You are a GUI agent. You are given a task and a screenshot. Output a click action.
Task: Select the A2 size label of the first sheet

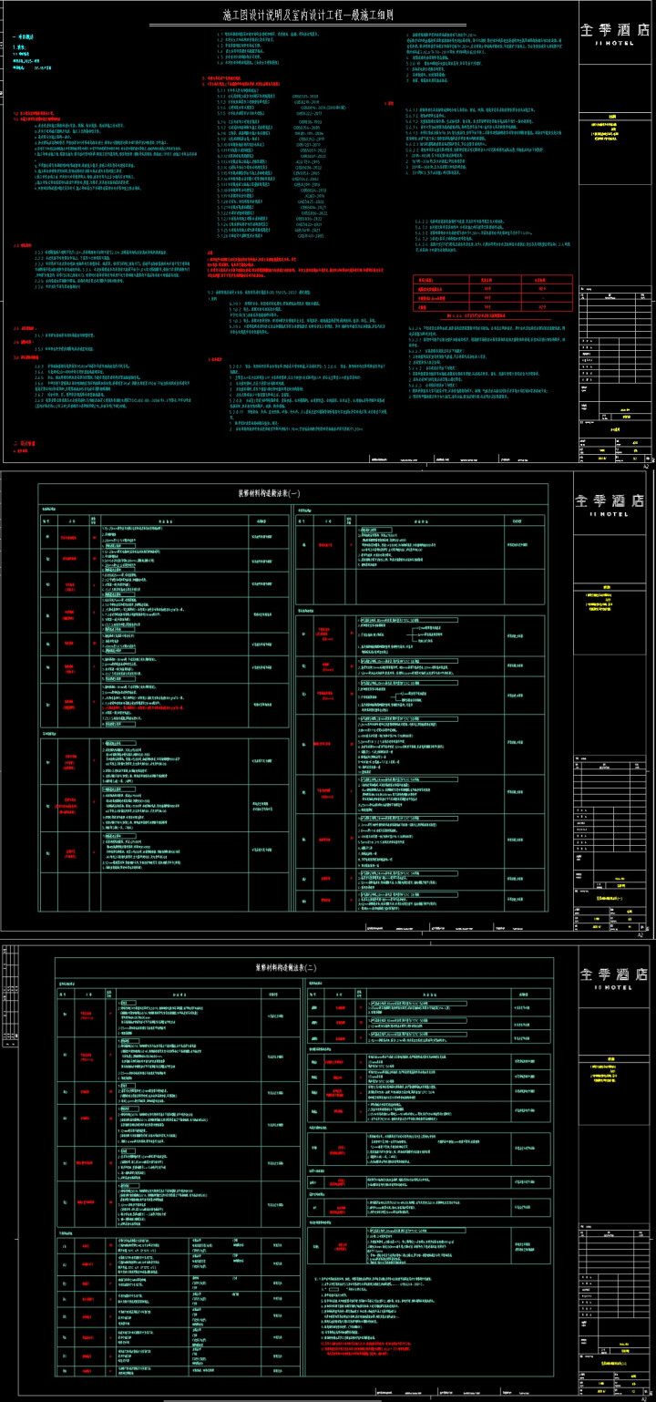tap(645, 465)
